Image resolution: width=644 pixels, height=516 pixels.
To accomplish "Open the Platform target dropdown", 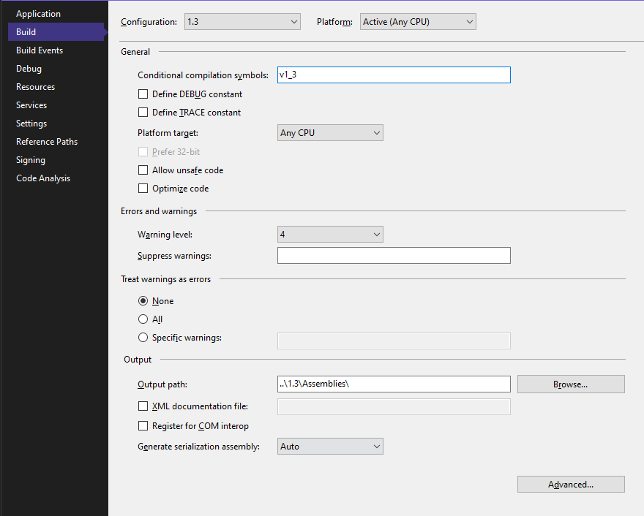I will pyautogui.click(x=329, y=132).
